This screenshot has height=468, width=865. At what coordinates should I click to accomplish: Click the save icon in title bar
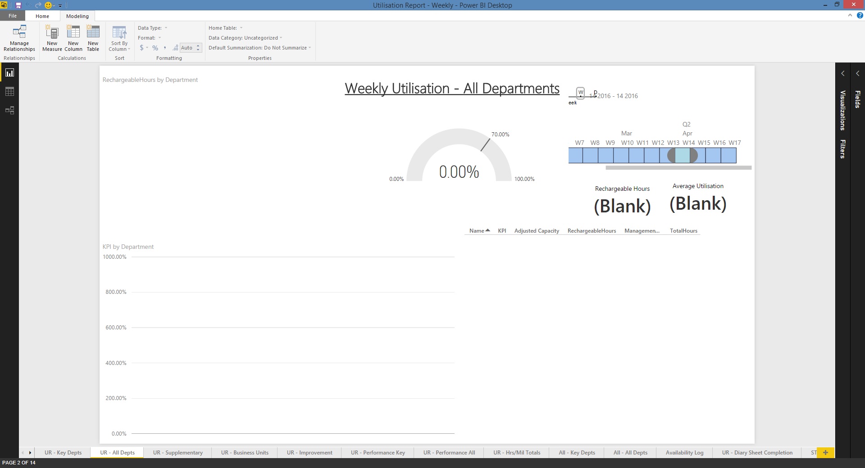(x=18, y=5)
